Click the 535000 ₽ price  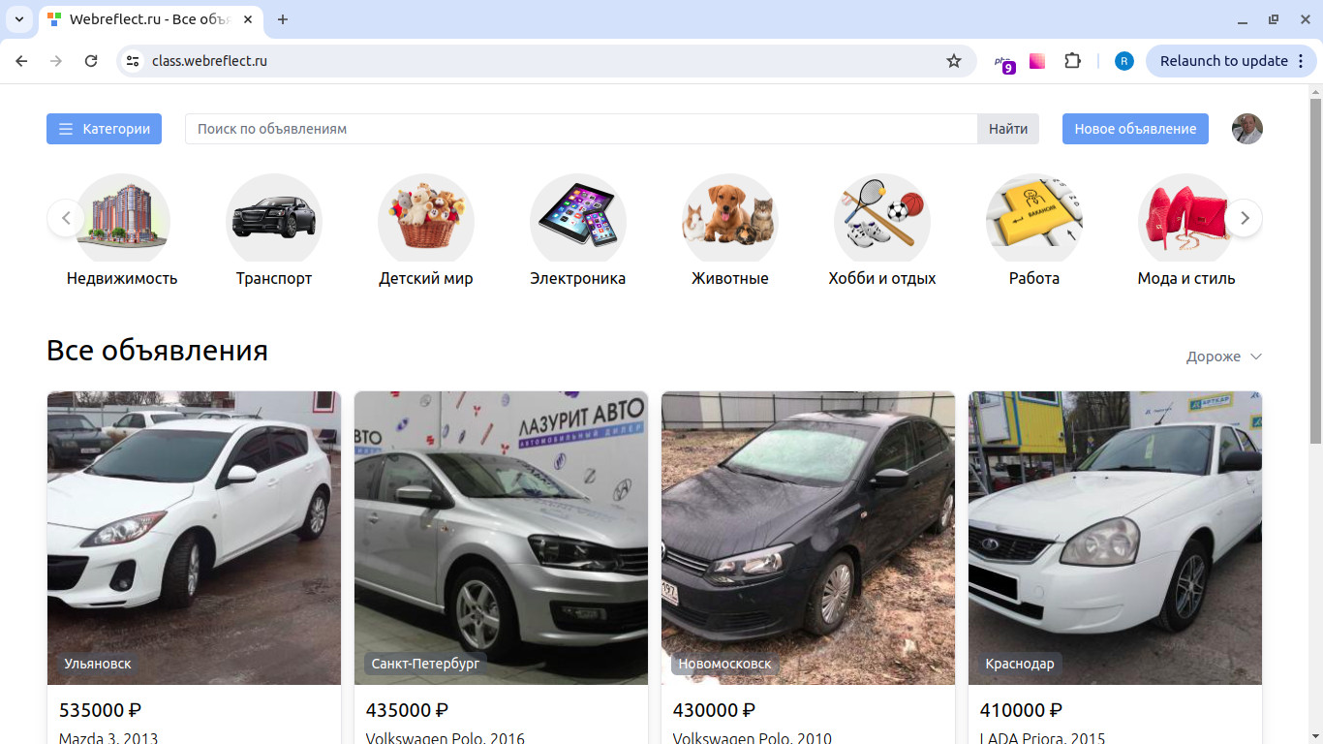101,710
